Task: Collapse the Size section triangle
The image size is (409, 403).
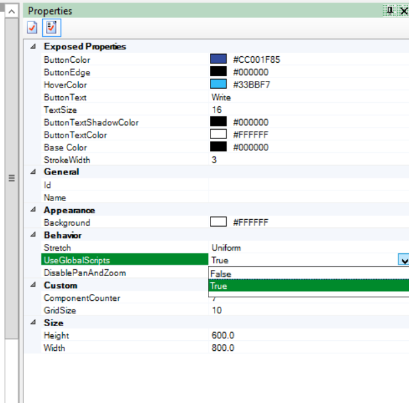Action: point(33,323)
